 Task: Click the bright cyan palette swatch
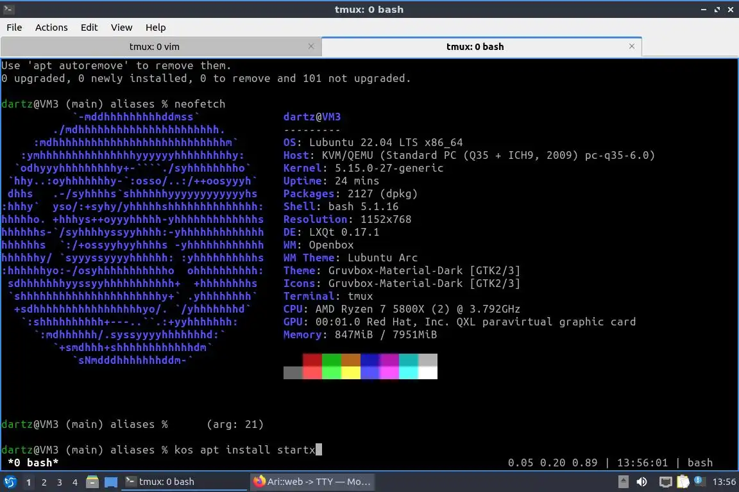pos(408,373)
